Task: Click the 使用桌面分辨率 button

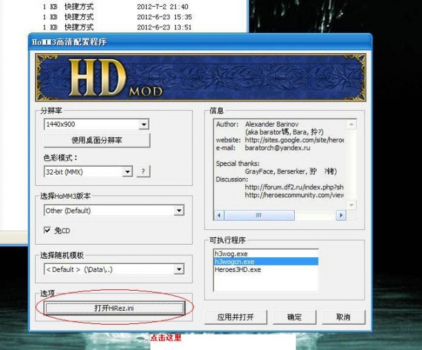Action: pyautogui.click(x=97, y=140)
